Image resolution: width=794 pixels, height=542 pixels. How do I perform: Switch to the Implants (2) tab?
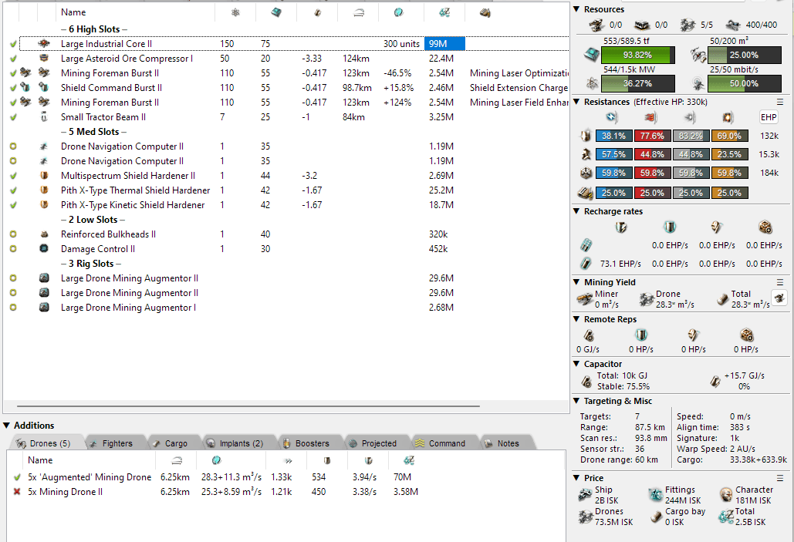click(235, 443)
